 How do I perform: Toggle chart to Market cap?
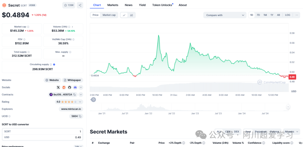click(x=109, y=15)
